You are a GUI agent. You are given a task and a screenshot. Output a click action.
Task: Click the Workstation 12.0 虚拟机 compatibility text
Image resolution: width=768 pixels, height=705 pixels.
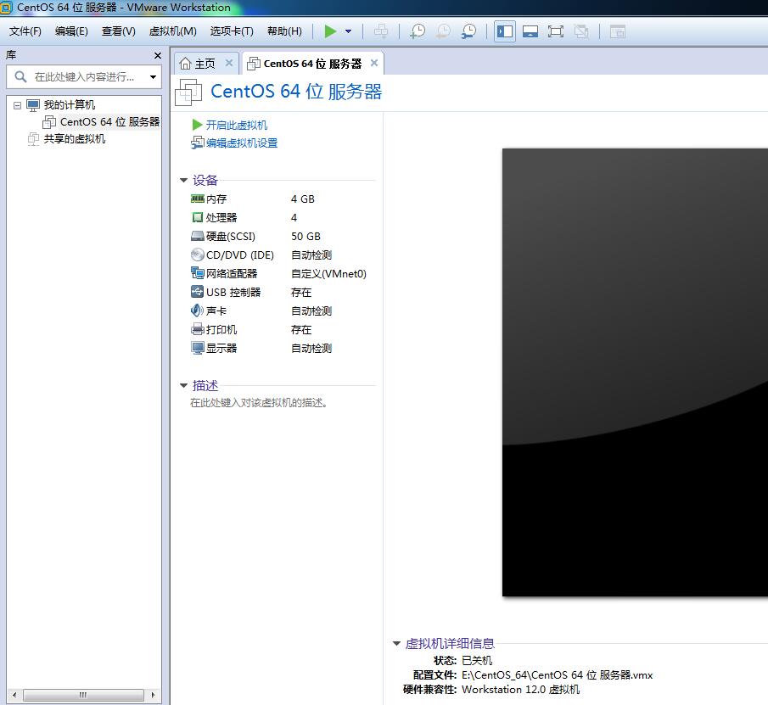pos(521,690)
